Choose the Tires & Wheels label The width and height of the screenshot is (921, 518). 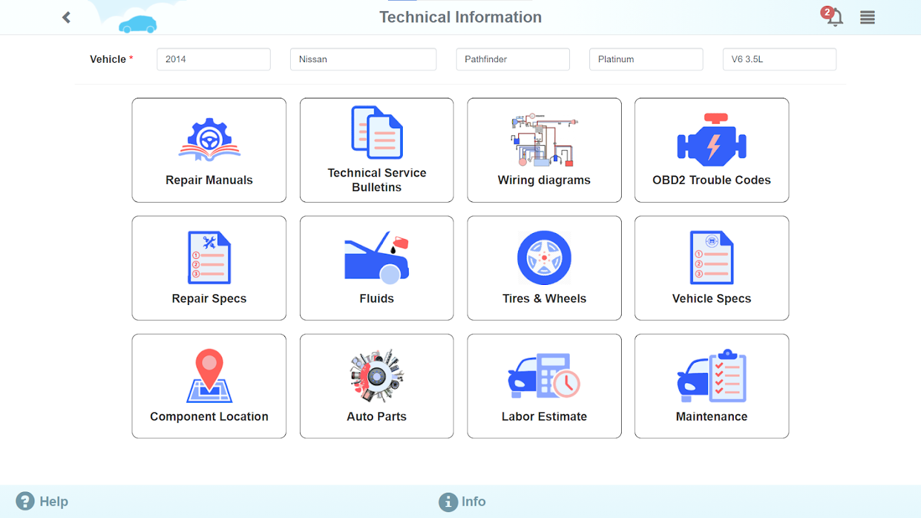click(544, 298)
